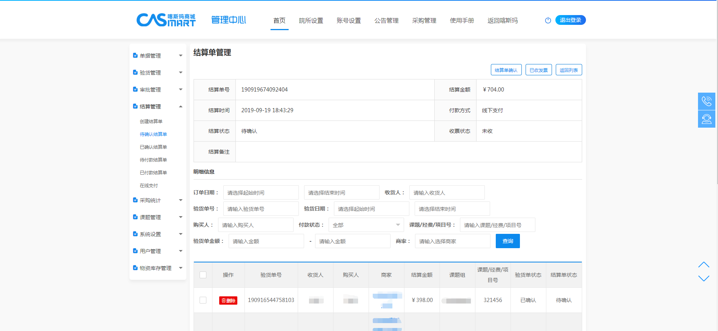Click the scroll-up chevron arrow icon

pyautogui.click(x=704, y=265)
